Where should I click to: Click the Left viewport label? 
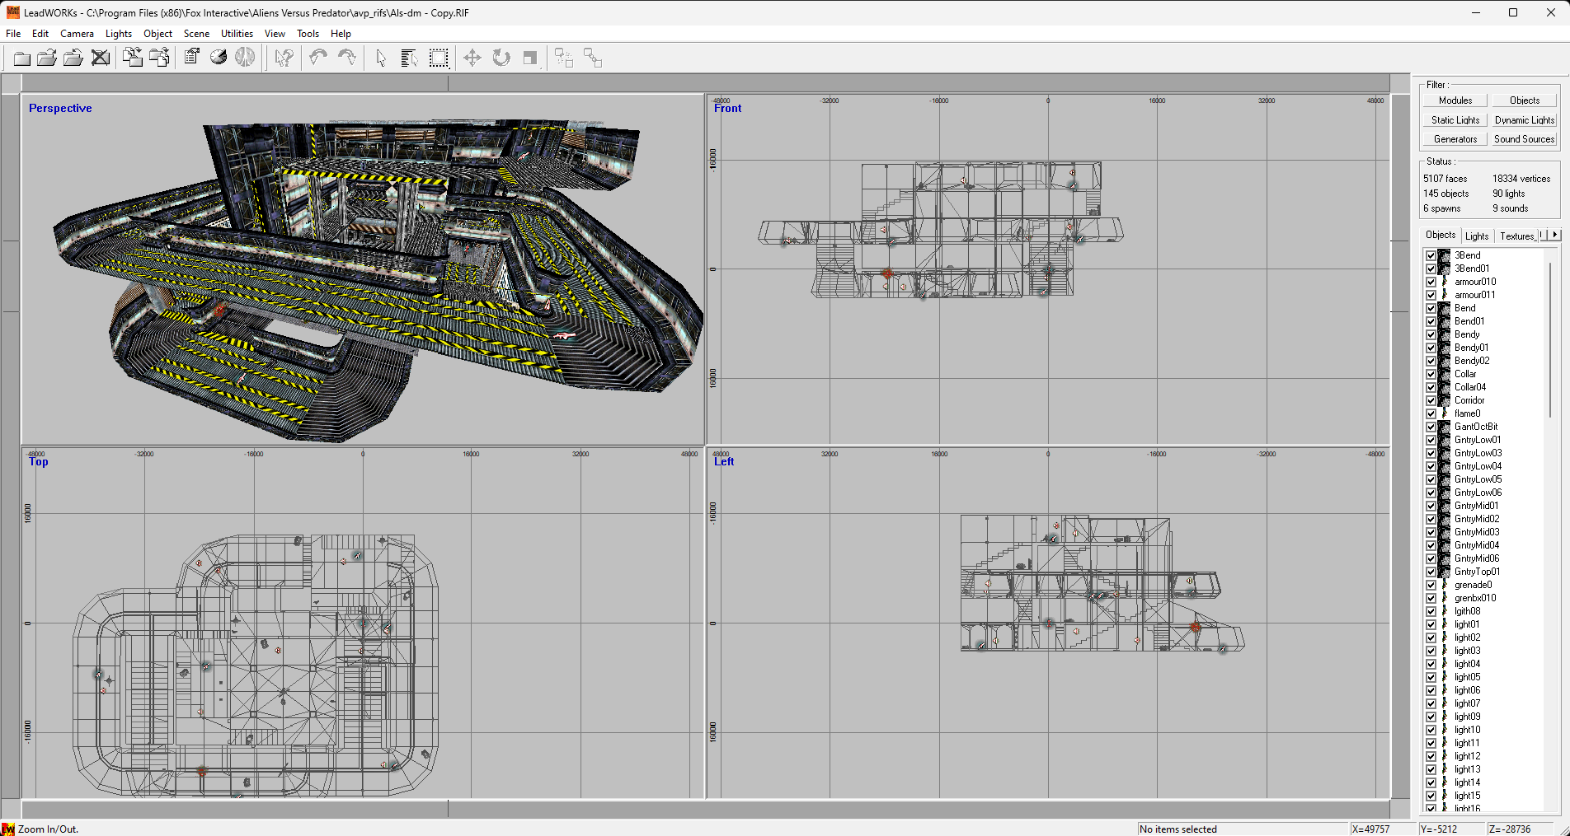point(724,461)
